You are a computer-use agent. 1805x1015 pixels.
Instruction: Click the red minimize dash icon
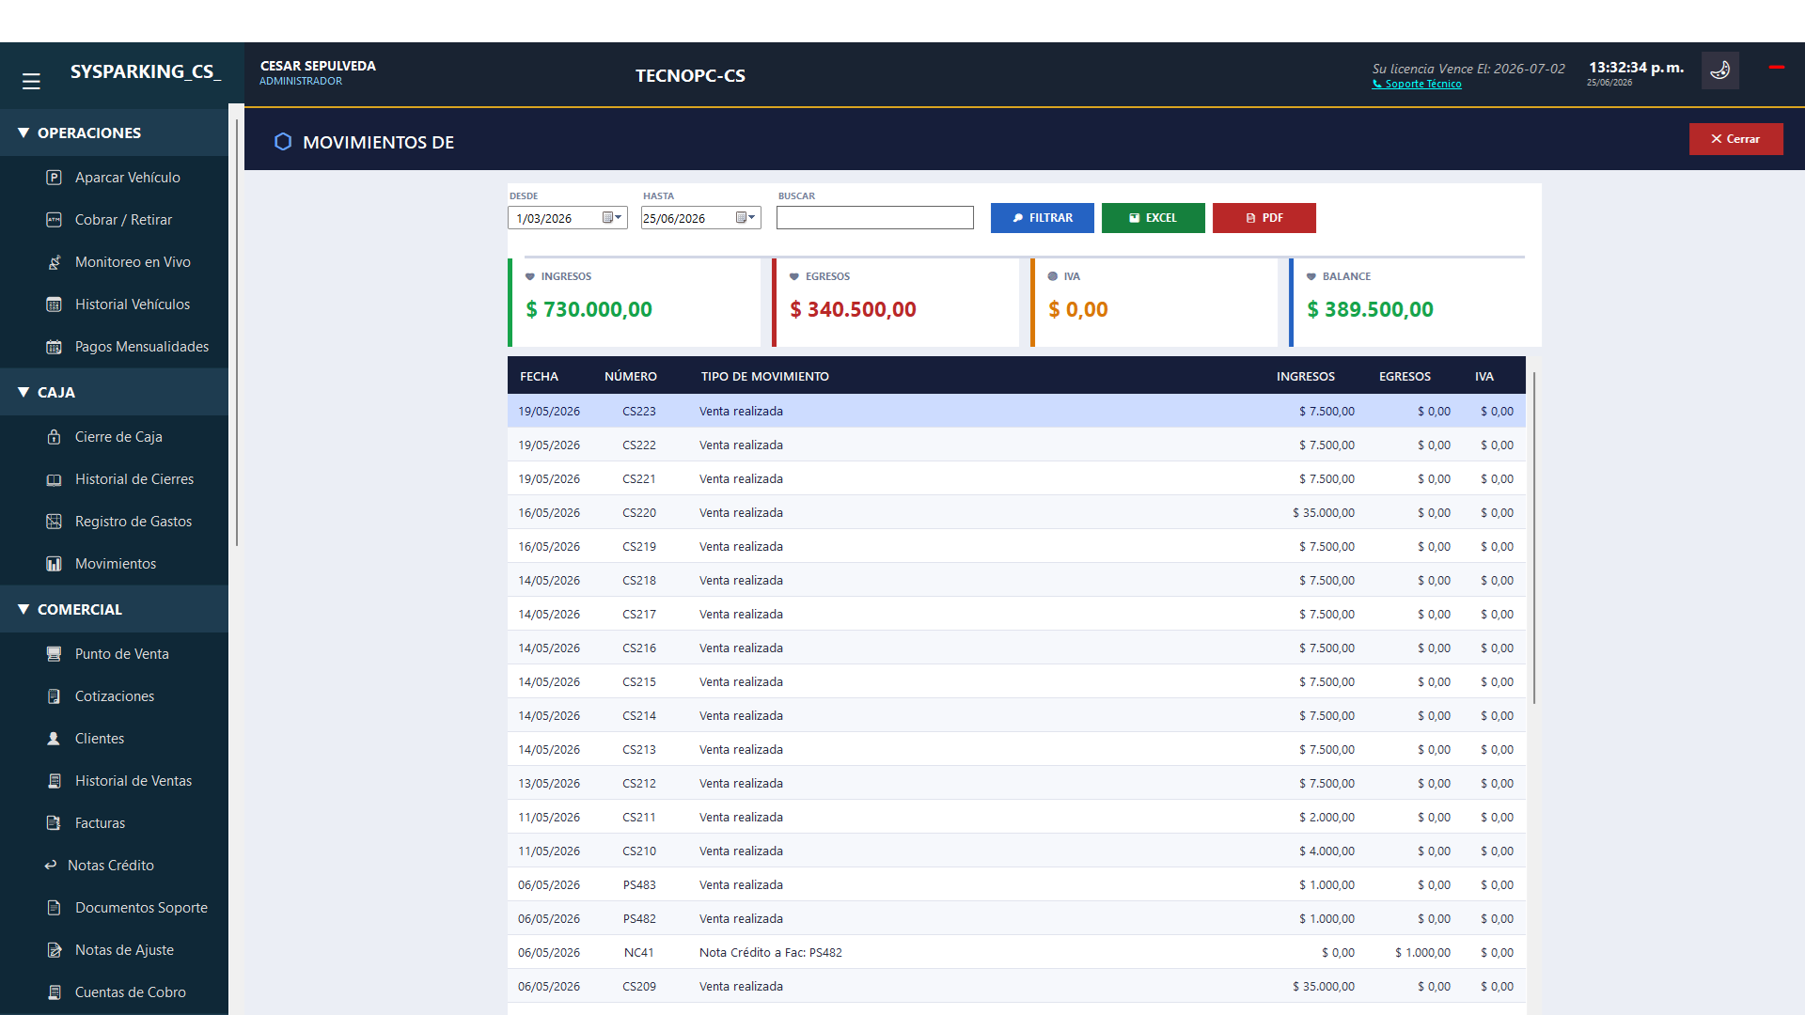click(1776, 67)
